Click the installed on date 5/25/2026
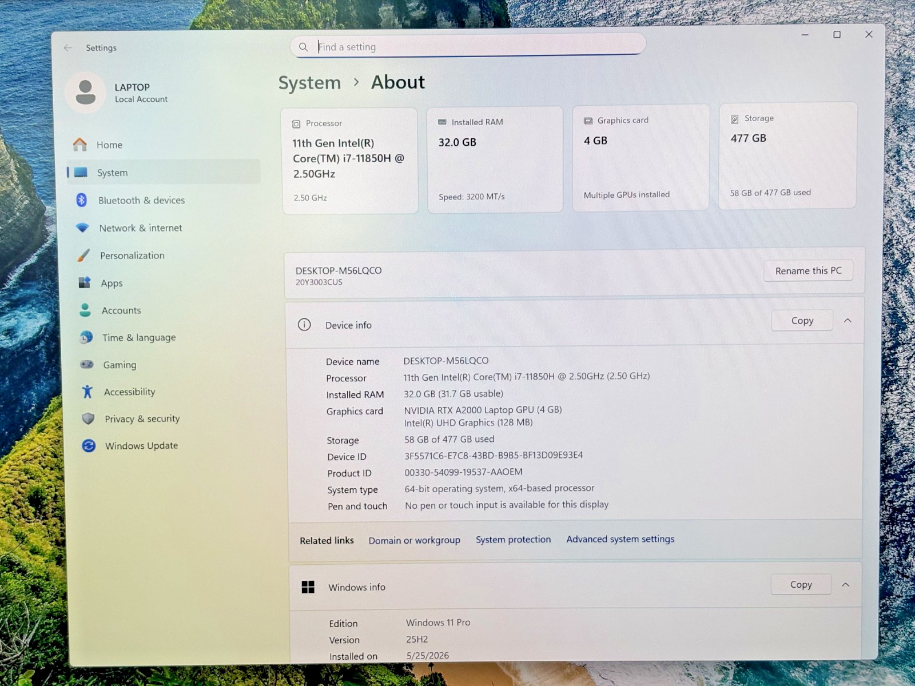This screenshot has height=686, width=915. tap(428, 655)
